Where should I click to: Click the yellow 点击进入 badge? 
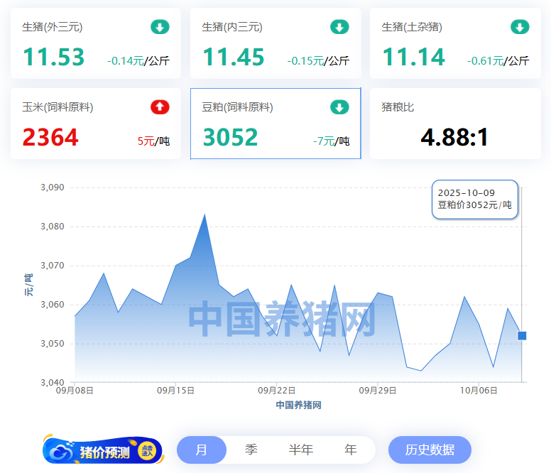tap(147, 450)
